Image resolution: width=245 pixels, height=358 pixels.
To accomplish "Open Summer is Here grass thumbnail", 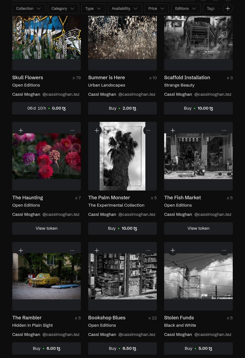I will coord(122,37).
